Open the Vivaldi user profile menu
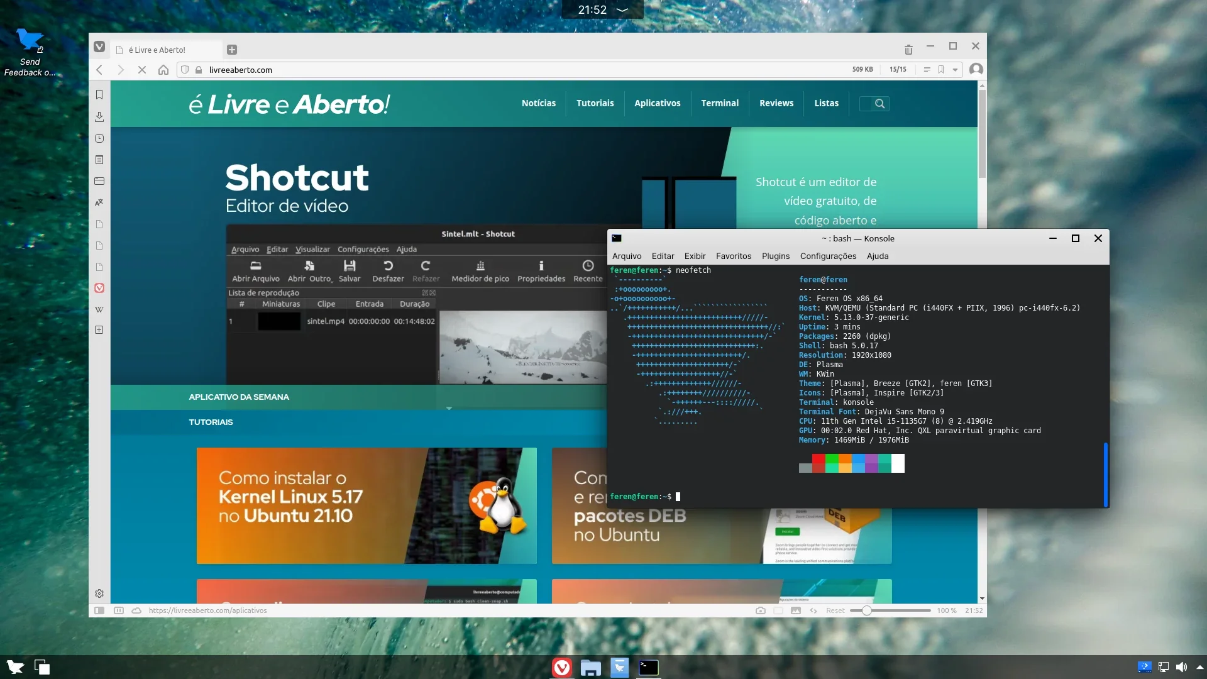The image size is (1207, 679). pyautogui.click(x=976, y=69)
